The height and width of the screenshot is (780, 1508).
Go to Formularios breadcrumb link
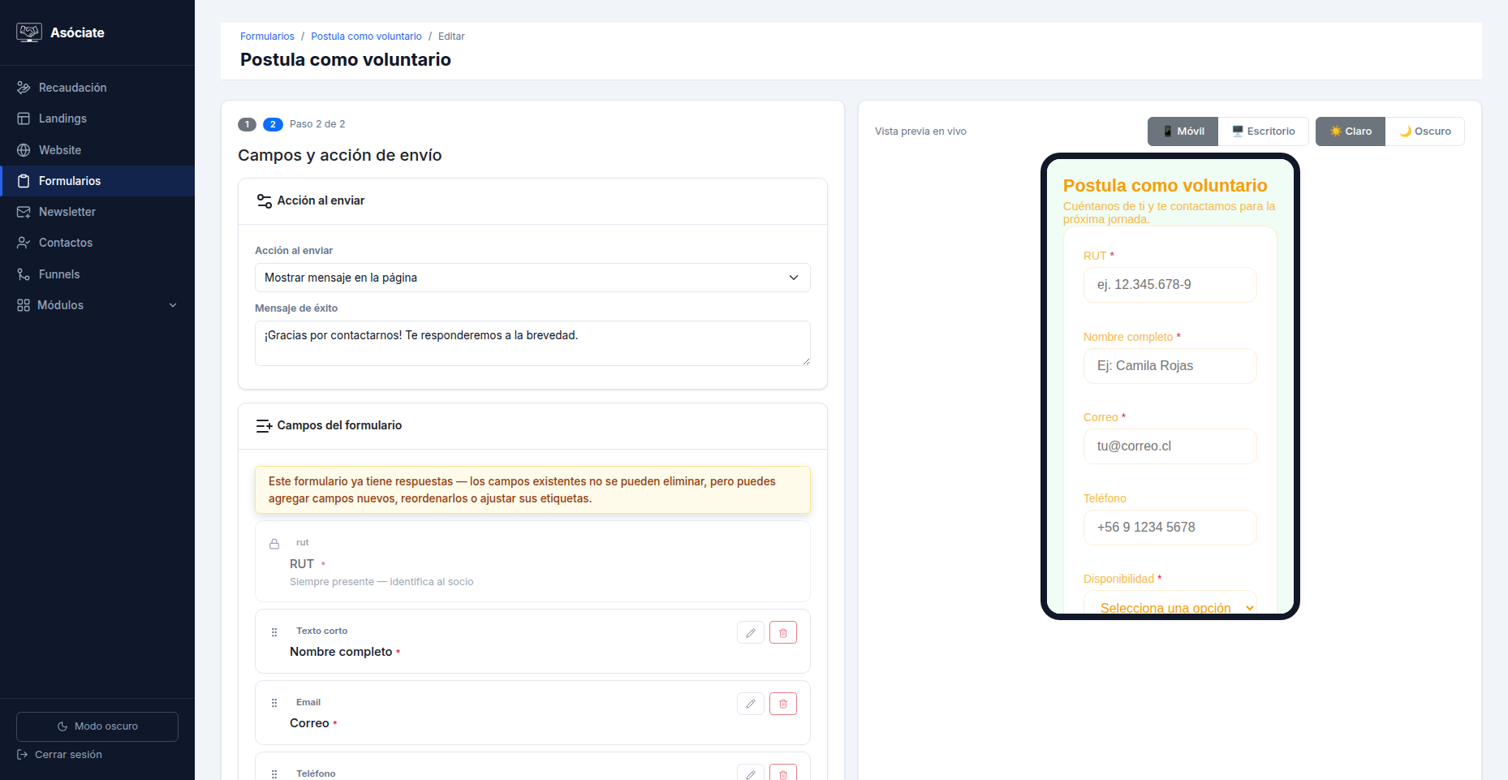click(267, 37)
